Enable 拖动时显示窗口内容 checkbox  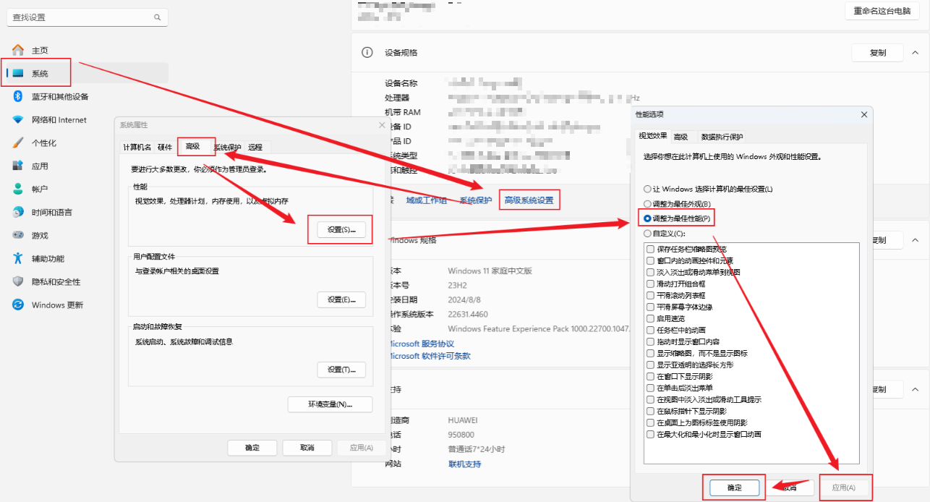[x=650, y=341]
